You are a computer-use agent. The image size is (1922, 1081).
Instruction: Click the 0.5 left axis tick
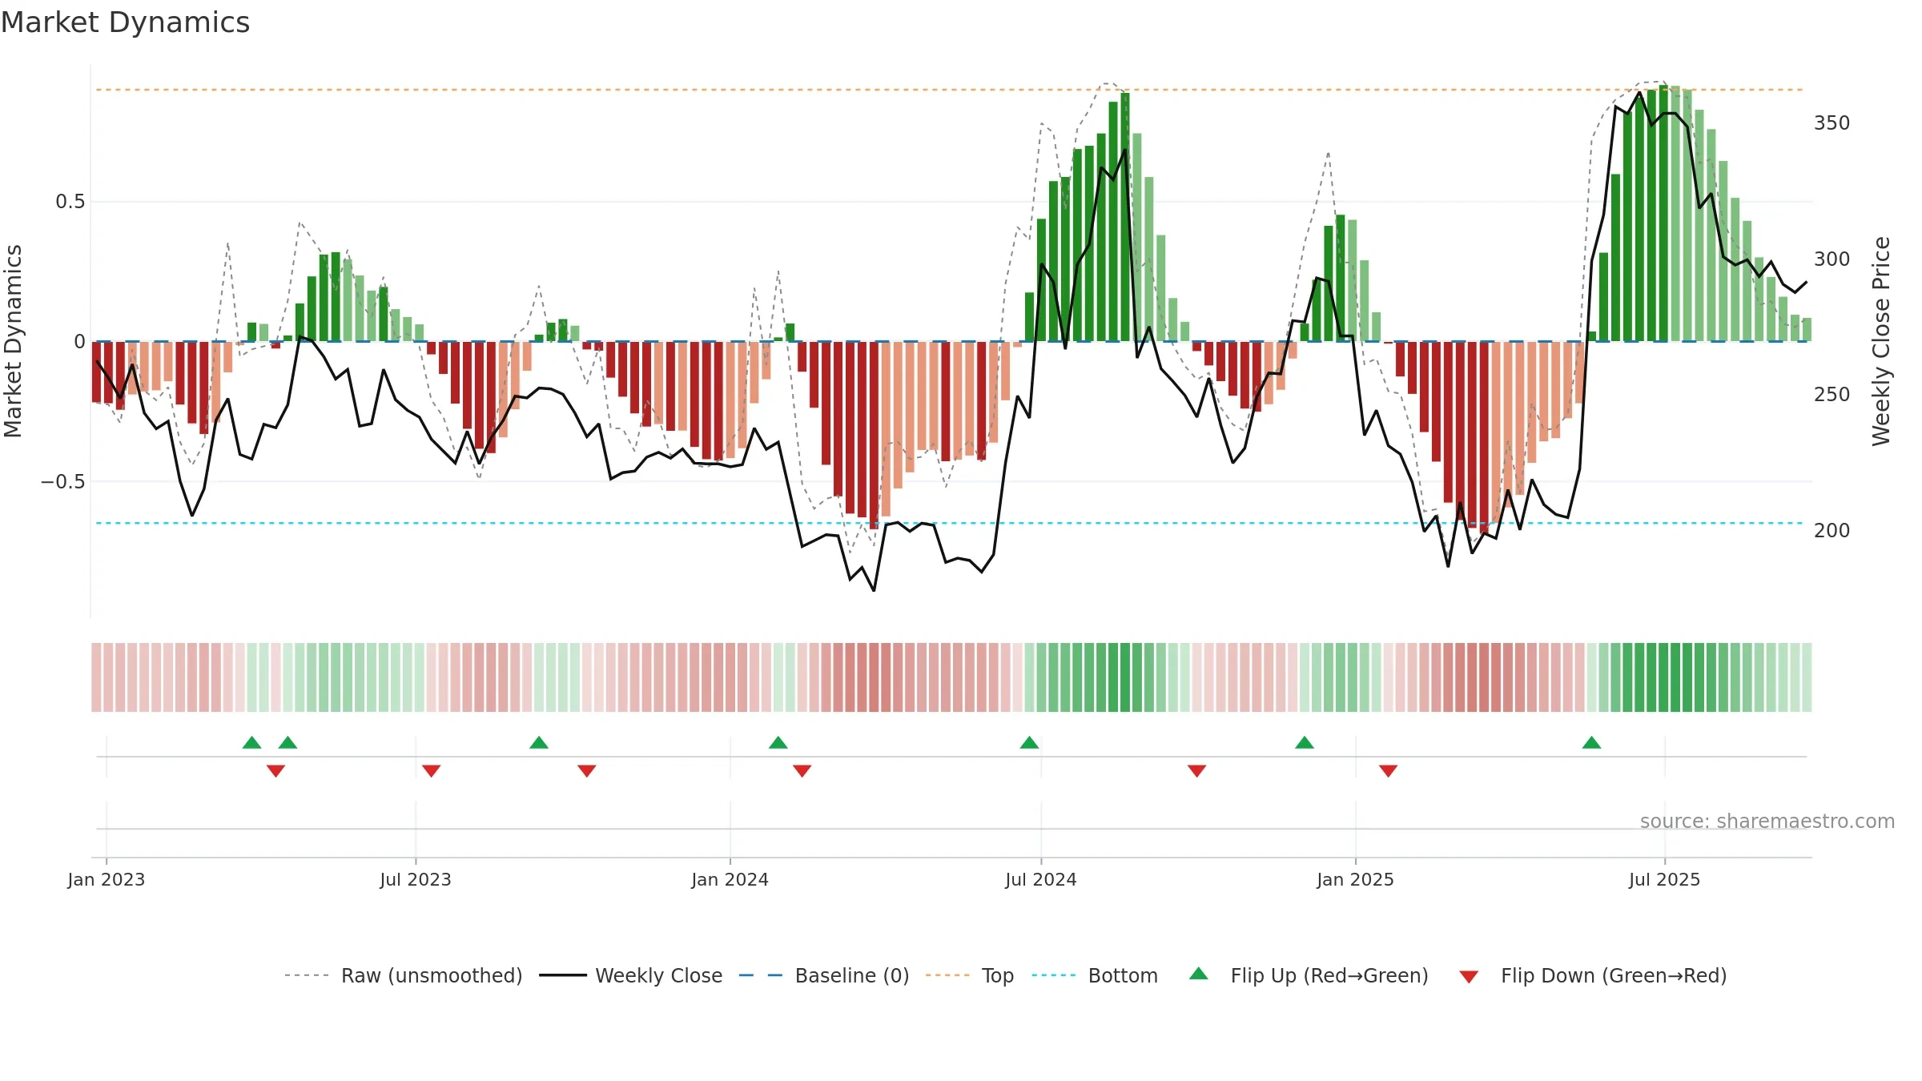coord(70,202)
